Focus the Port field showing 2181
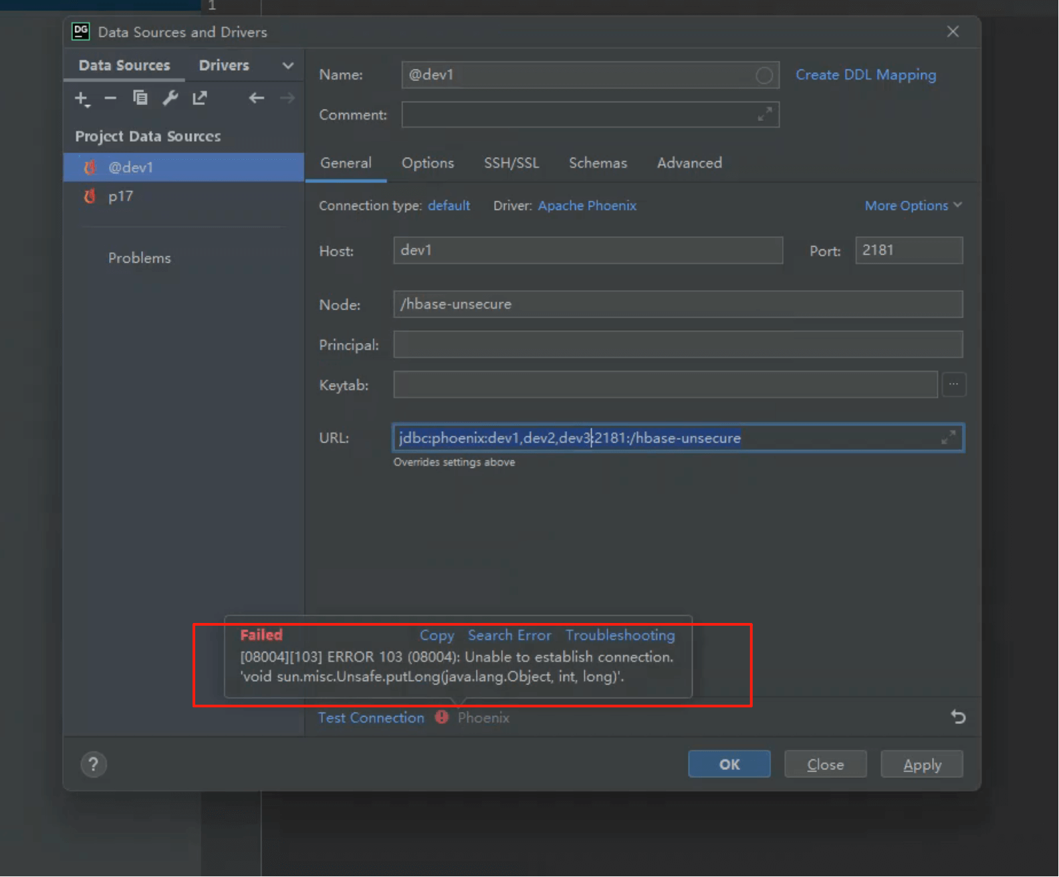 point(909,250)
